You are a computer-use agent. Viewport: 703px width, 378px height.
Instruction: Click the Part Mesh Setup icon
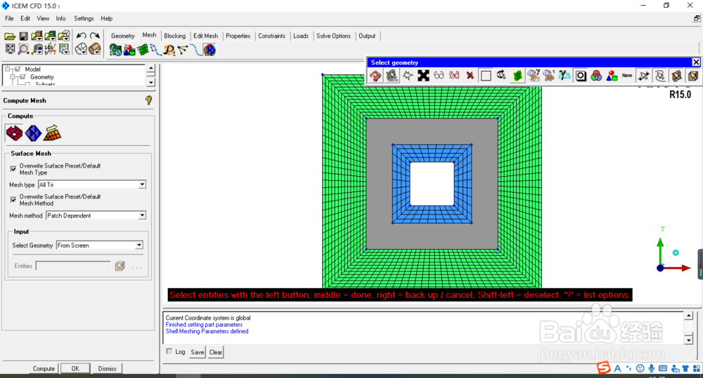[x=129, y=50]
